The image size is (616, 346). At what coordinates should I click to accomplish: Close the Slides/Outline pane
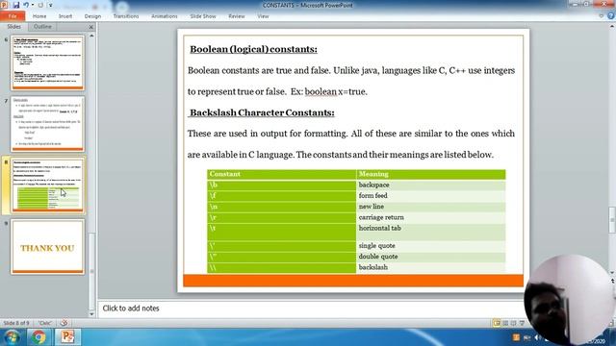pyautogui.click(x=91, y=27)
